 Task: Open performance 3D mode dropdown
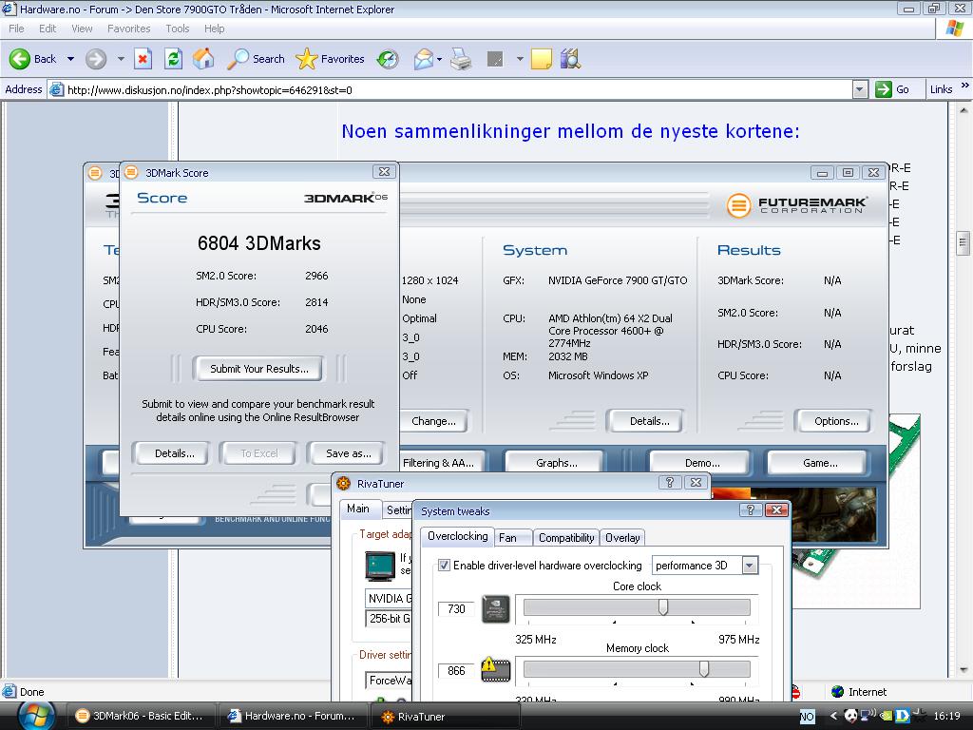pos(750,565)
